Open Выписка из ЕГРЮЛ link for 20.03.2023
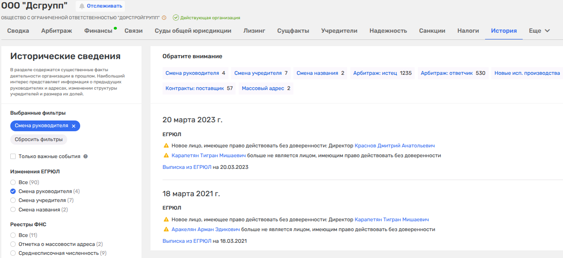 pos(187,167)
